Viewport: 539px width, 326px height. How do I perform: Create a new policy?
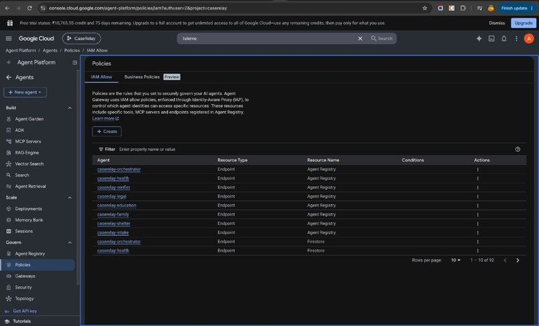107,131
